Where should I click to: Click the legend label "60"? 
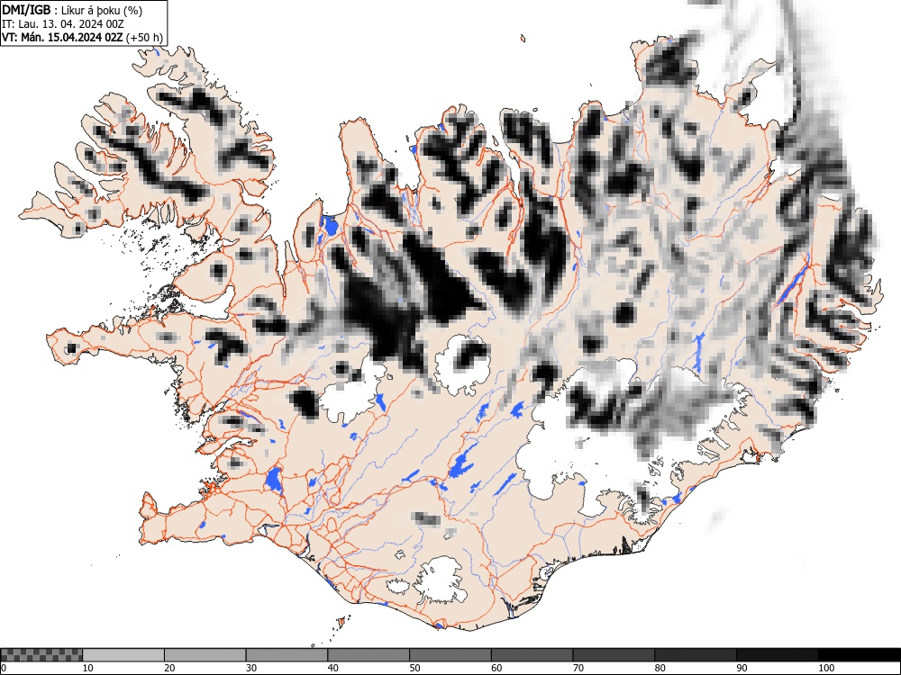point(496,668)
